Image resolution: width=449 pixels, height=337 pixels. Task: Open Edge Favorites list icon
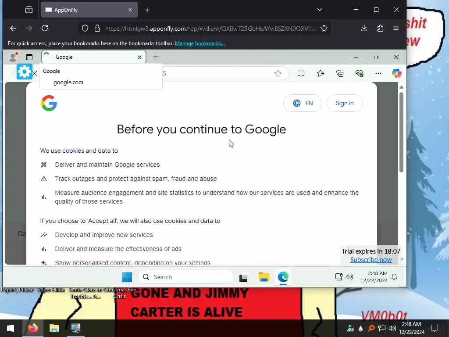(x=321, y=73)
